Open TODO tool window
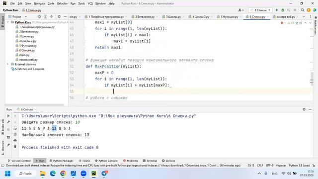318x179 pixels. pyautogui.click(x=84, y=161)
